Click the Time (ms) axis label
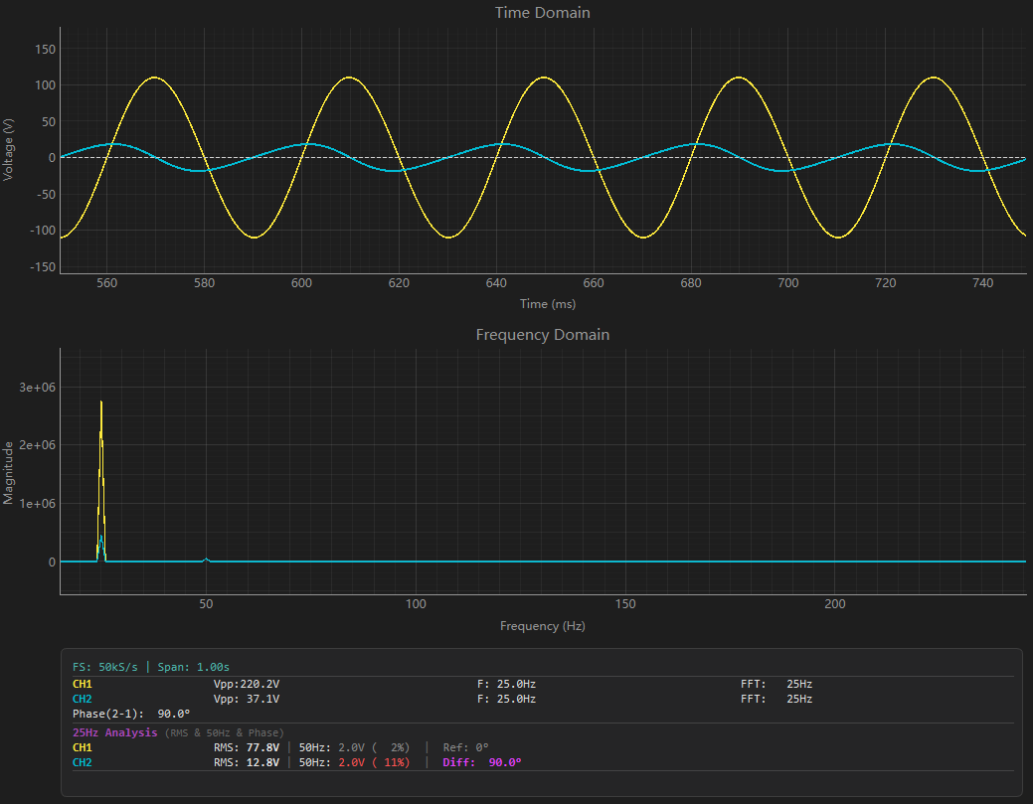1033x804 pixels. [x=548, y=303]
